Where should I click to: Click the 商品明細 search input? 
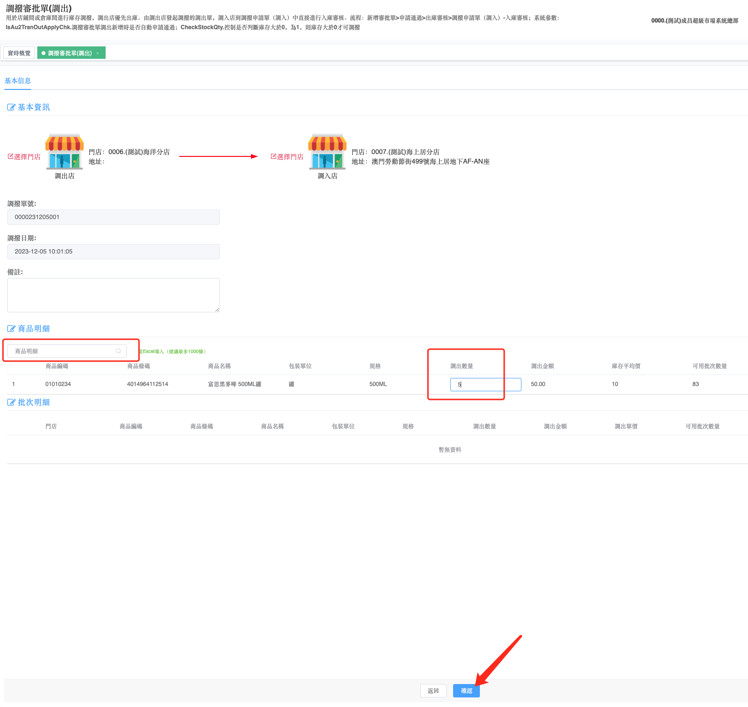click(x=62, y=351)
